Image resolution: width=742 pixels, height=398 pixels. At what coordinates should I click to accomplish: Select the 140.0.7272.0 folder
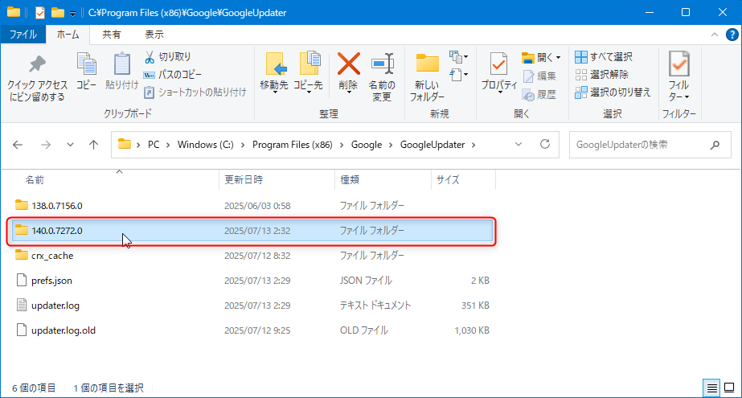[x=252, y=231]
